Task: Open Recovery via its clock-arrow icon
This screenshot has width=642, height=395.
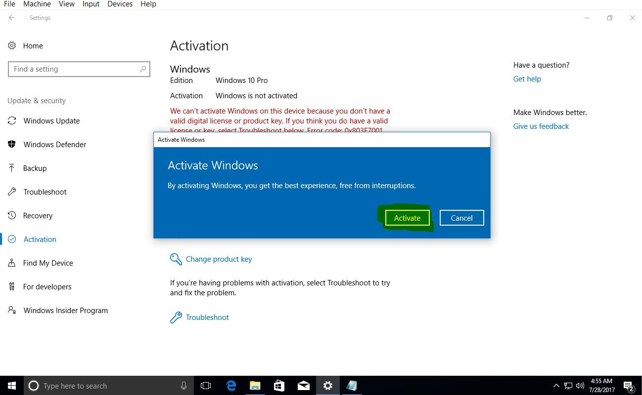Action: (x=12, y=215)
